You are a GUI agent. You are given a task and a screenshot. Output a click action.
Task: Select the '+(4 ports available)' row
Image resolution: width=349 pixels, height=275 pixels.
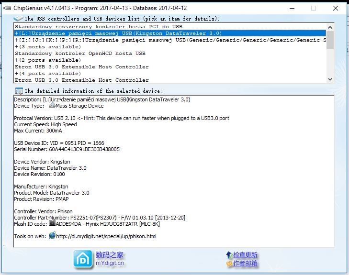coord(170,73)
